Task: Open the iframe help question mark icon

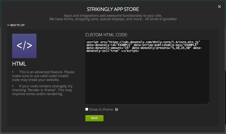Action: [x=116, y=110]
